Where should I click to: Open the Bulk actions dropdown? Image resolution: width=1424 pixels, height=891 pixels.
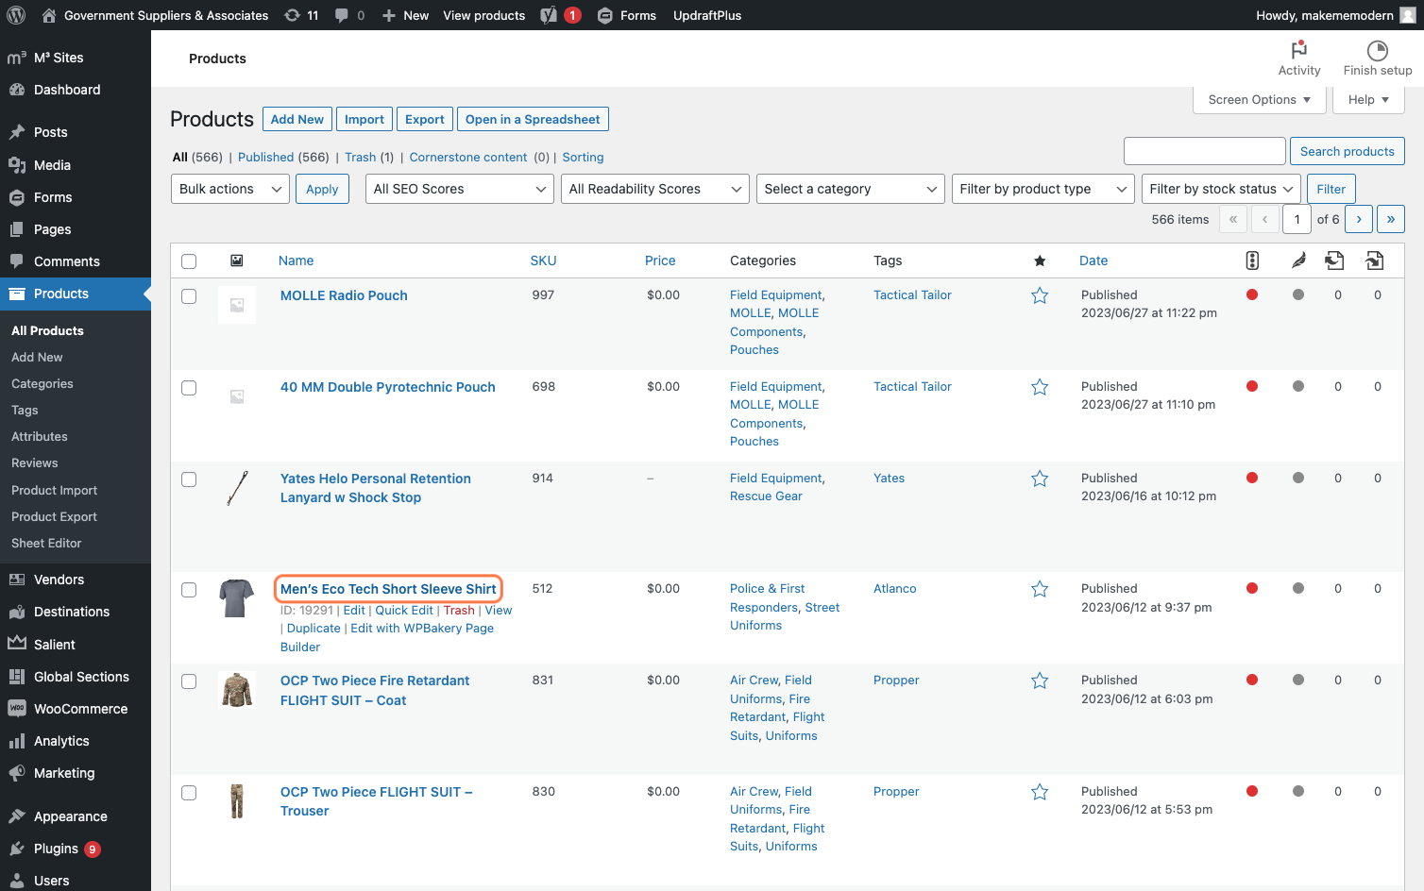click(230, 189)
